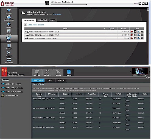Click IP address 10.1.1.37:80 cell

[50, 99]
